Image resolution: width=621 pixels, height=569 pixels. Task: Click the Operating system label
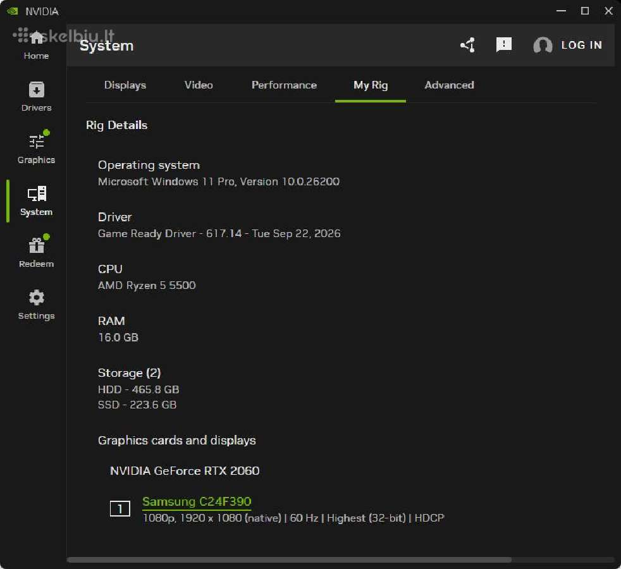coord(149,165)
